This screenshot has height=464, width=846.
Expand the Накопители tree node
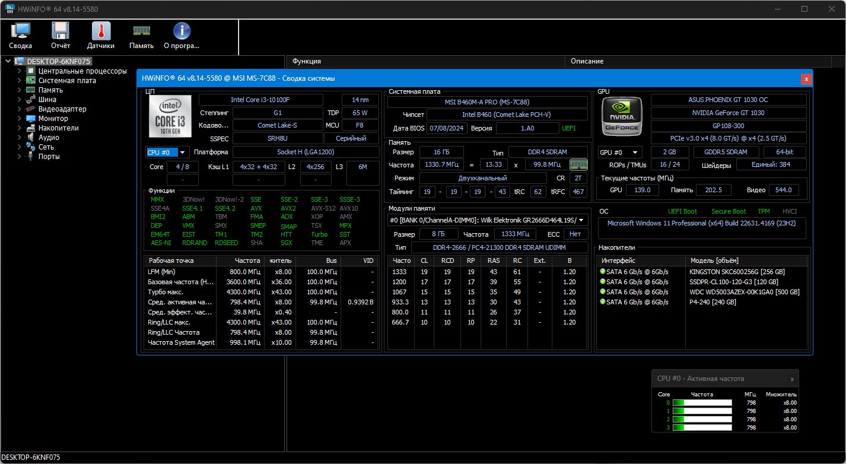coord(20,128)
